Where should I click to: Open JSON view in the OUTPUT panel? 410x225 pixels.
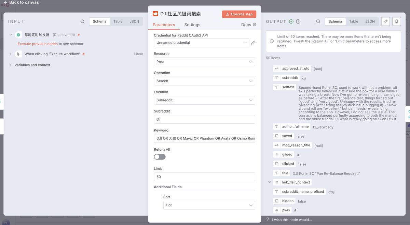pos(370,21)
